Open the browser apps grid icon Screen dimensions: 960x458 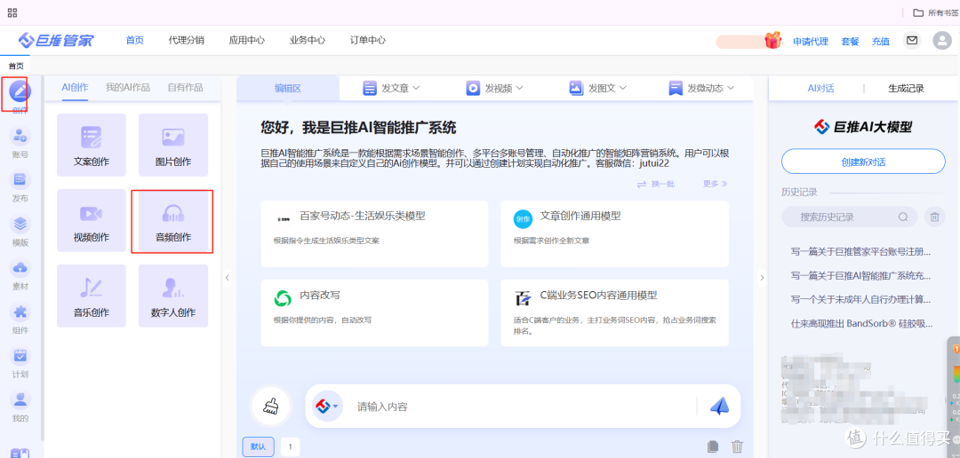click(x=12, y=12)
